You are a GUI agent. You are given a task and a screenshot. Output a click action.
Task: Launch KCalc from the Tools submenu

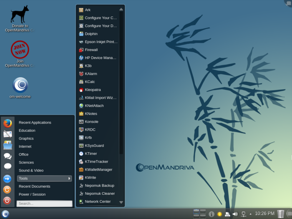coord(90,82)
